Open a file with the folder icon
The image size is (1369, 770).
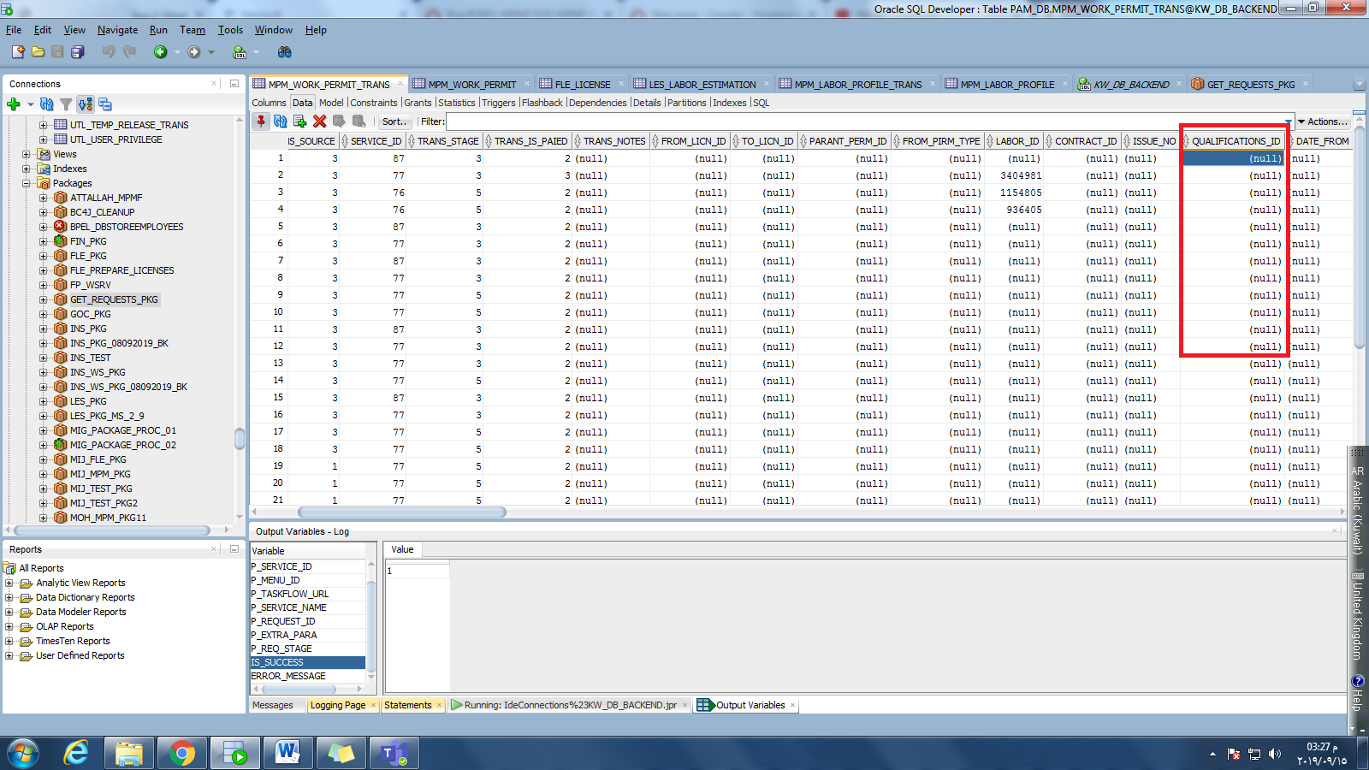[38, 52]
